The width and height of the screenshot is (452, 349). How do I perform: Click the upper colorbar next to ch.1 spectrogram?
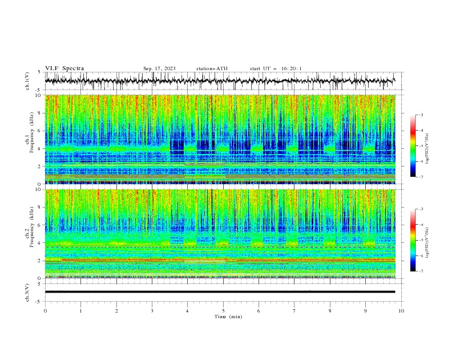point(413,146)
